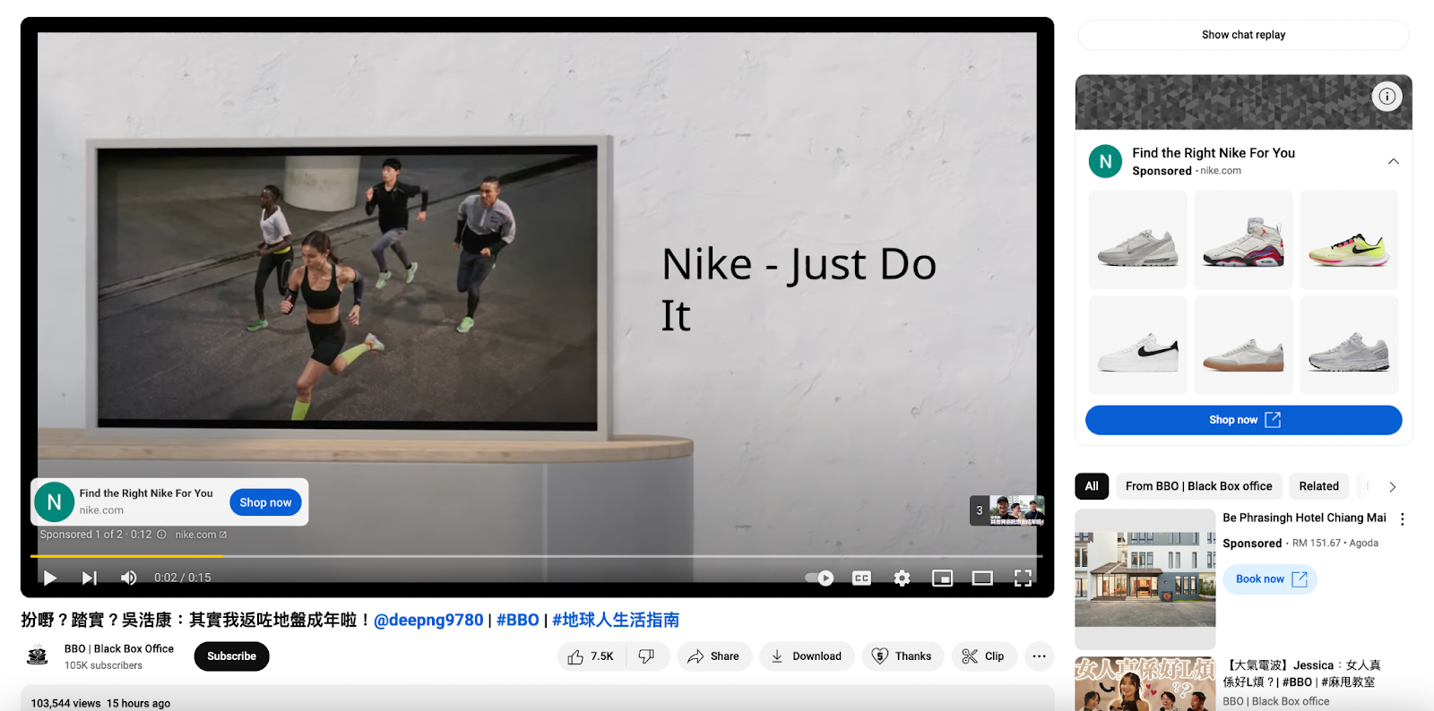Select From BBO | Black Box office tab
This screenshot has height=711, width=1434.
(x=1198, y=486)
